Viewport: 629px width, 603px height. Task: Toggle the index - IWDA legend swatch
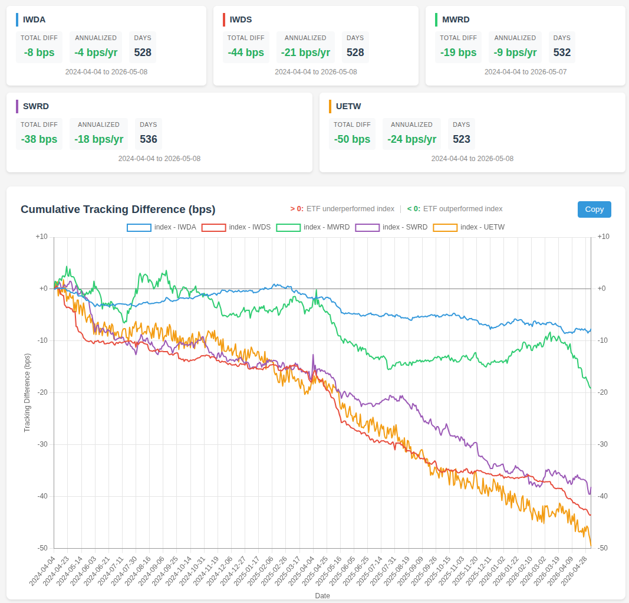139,227
